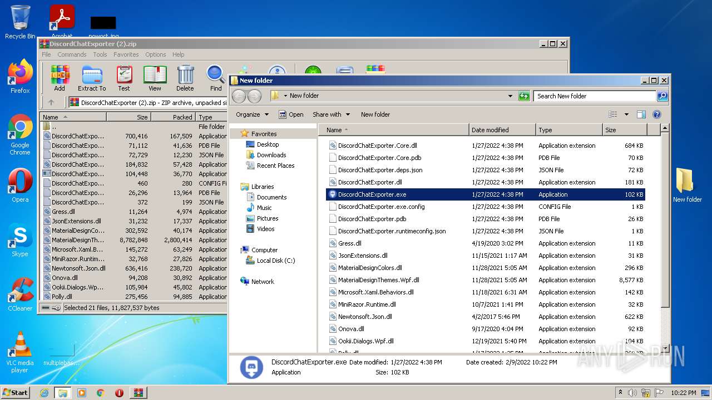The width and height of the screenshot is (712, 400).
Task: Open the Help menu in WinRAR
Action: 178,54
